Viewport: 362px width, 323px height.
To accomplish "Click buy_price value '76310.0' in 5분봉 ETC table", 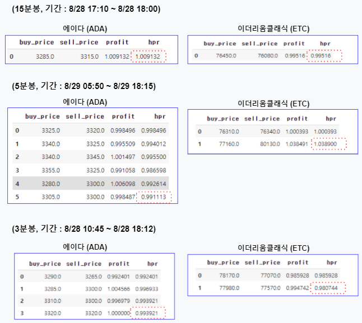I will 229,132.
